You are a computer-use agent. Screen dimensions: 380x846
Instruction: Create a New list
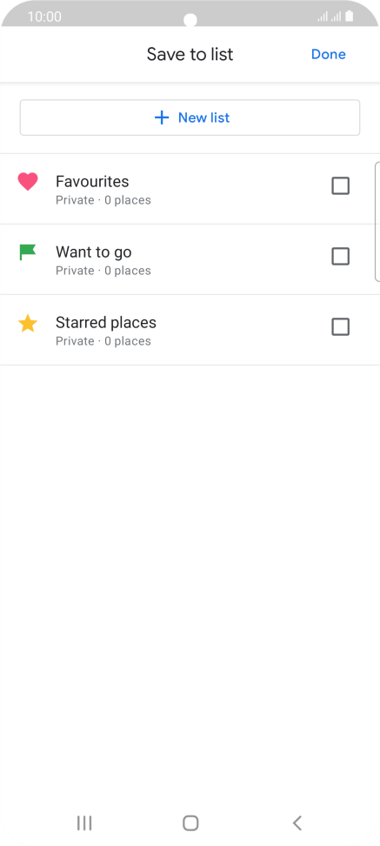pos(190,117)
